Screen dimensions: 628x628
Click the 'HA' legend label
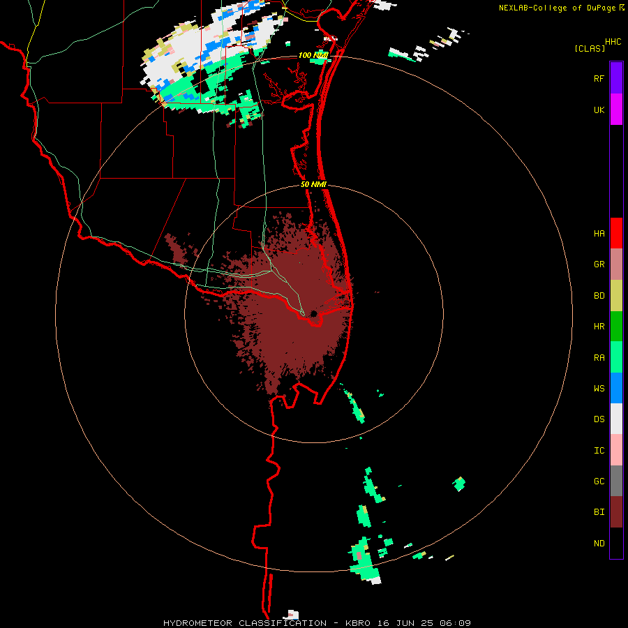click(x=599, y=233)
